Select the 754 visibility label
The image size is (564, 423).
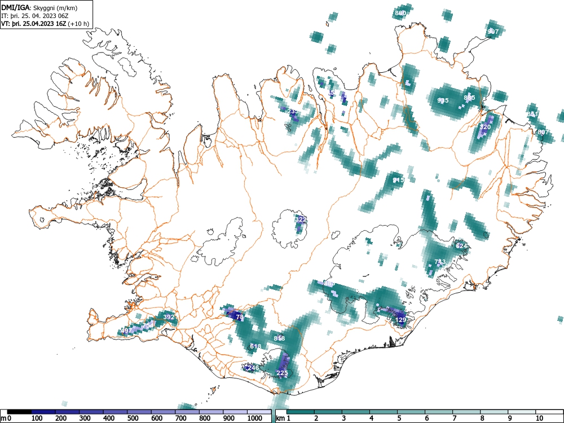[148, 325]
